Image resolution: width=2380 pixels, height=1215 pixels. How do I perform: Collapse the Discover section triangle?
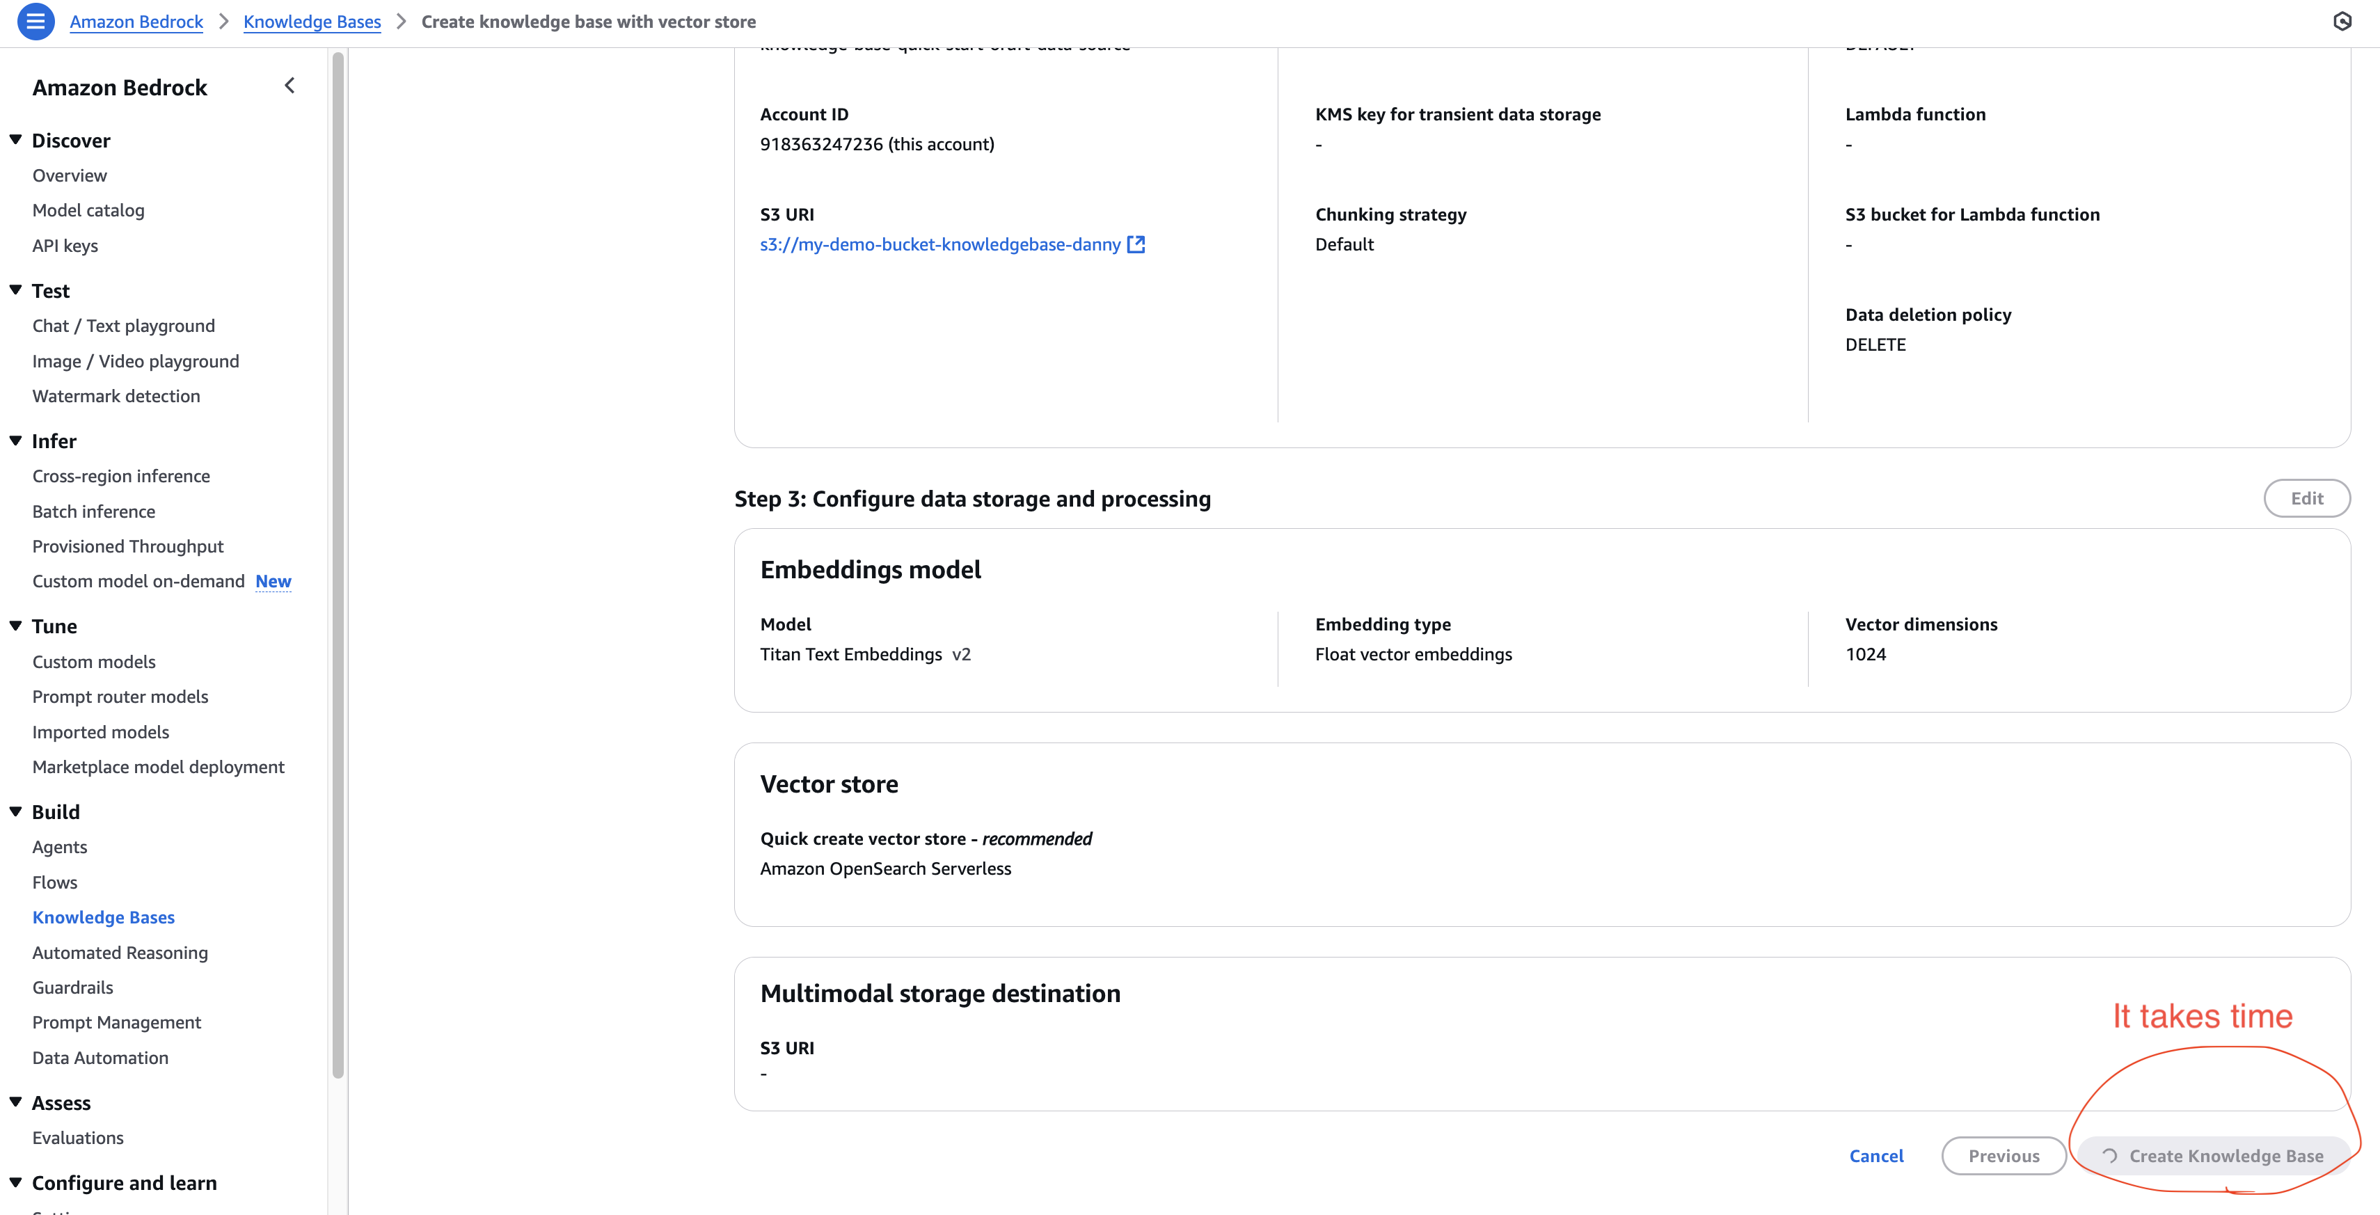pos(16,139)
